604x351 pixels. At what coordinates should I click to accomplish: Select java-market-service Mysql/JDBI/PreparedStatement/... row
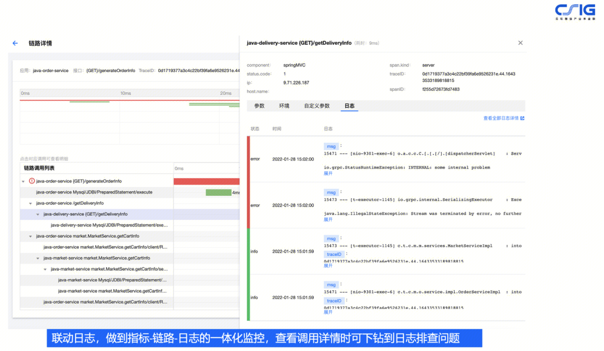[97, 280]
